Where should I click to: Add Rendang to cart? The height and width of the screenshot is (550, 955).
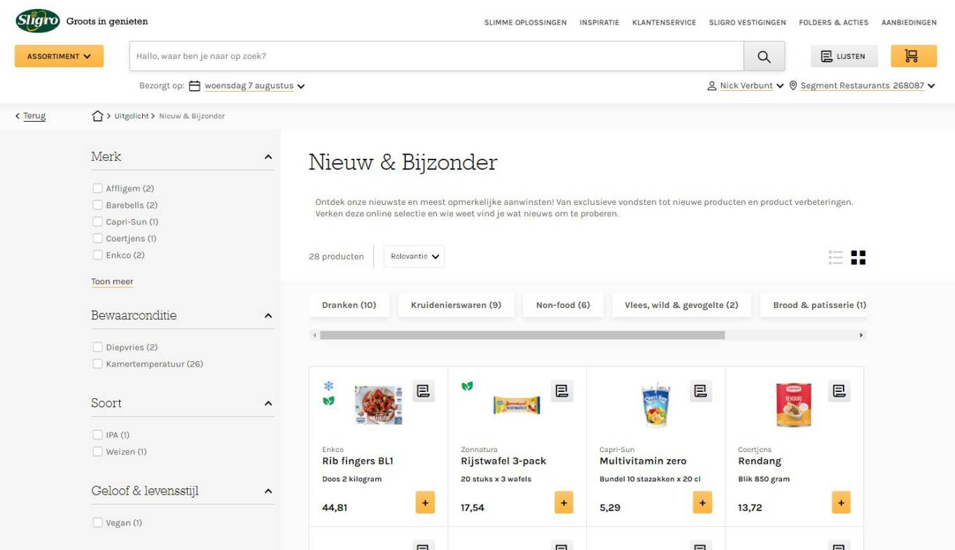click(x=841, y=502)
